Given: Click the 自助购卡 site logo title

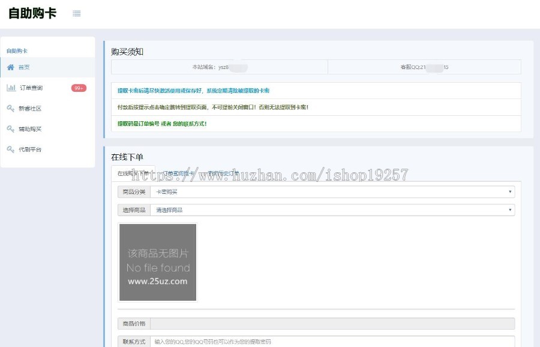Looking at the screenshot, I should tap(32, 13).
